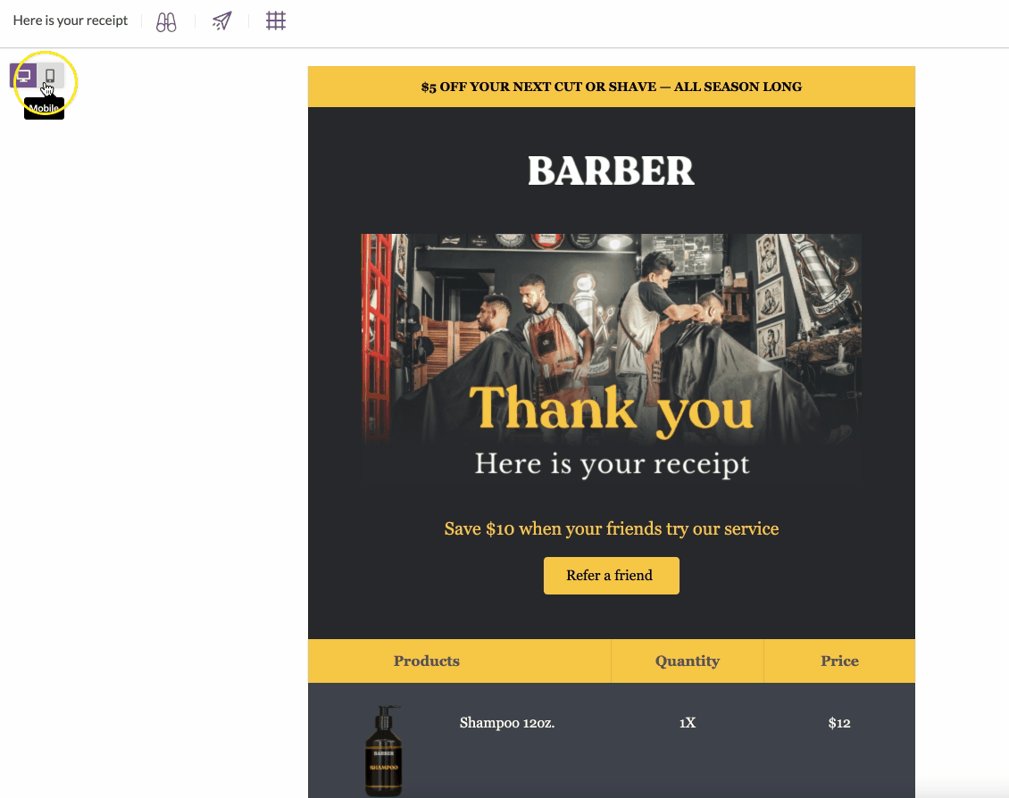Select the shampoo bottle product image

pyautogui.click(x=384, y=751)
